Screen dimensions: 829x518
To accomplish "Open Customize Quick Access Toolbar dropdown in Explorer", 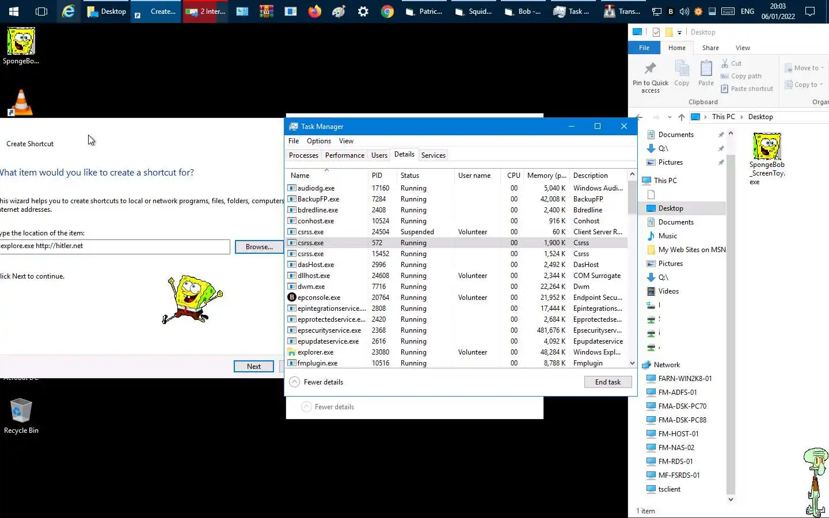I will (680, 32).
